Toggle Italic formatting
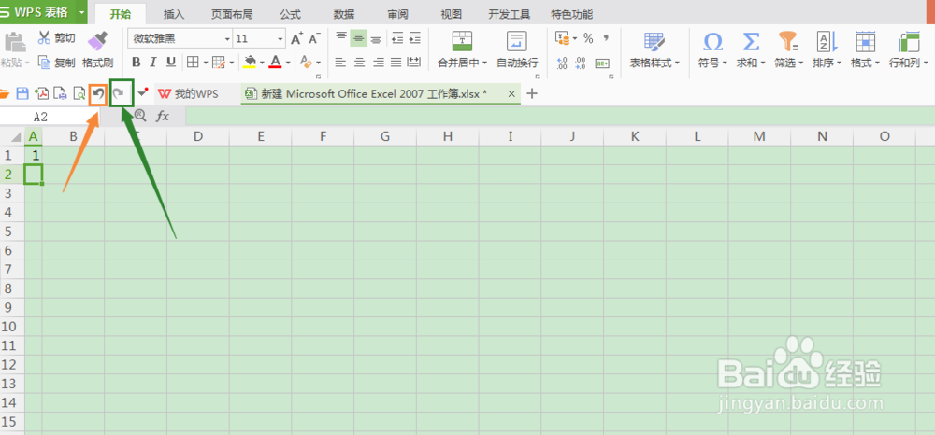This screenshot has width=935, height=435. [153, 62]
